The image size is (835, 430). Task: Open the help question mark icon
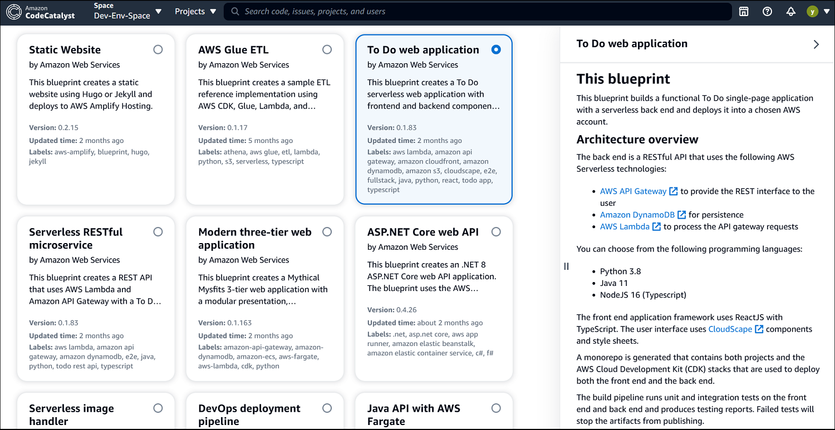767,12
